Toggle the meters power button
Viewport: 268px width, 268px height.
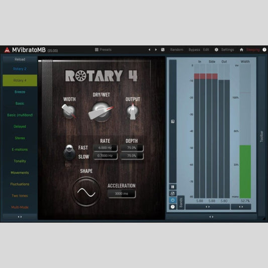(x=172, y=200)
